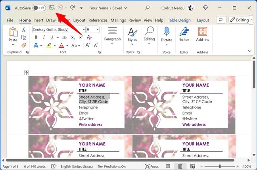
Task: Apply yellow text highlight color
Action: (49, 45)
